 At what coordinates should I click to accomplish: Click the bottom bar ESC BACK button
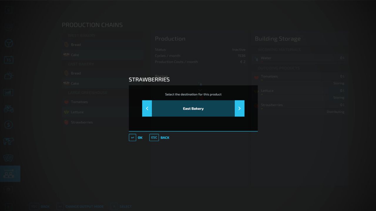pos(40,207)
